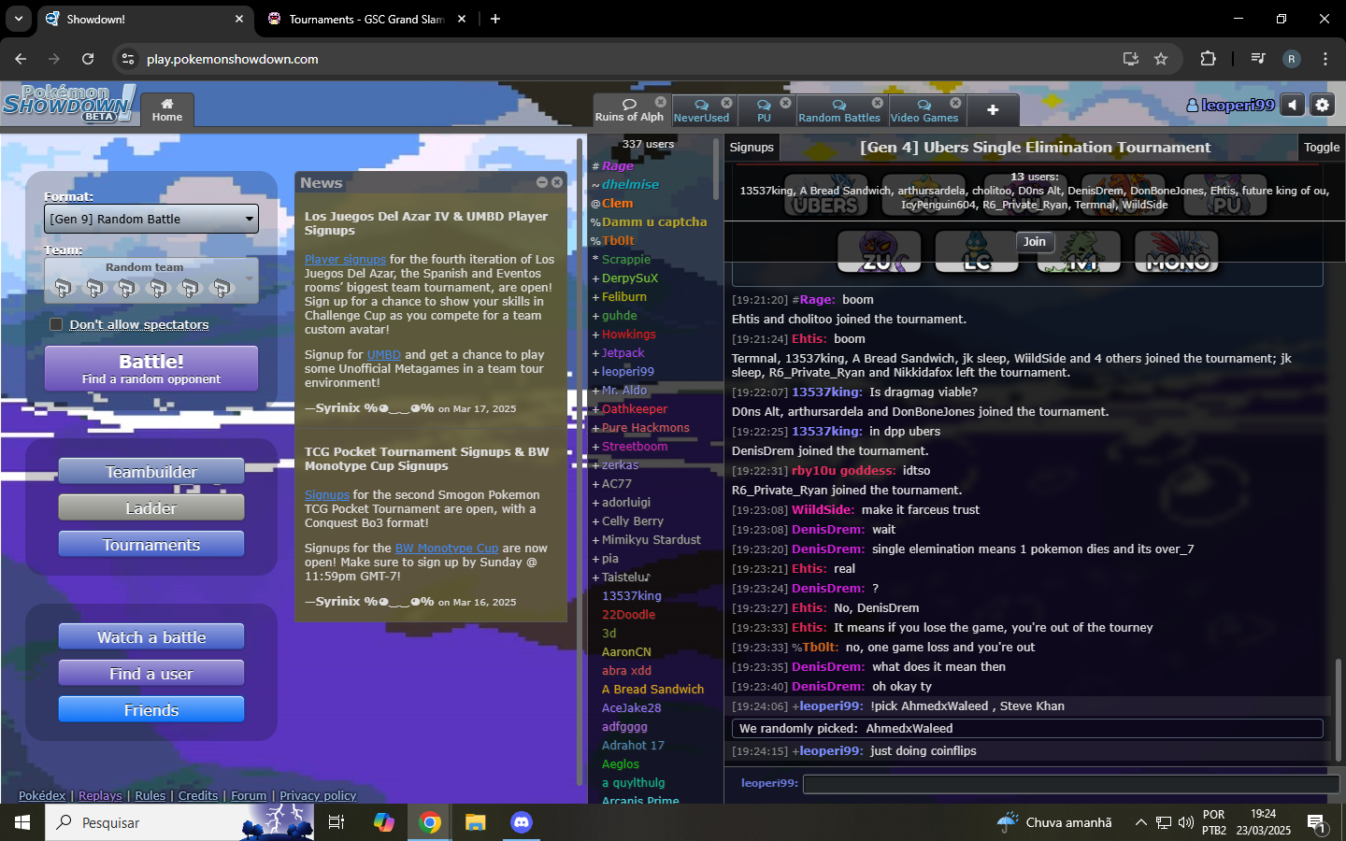Click the leoperi99 username at top right
The width and height of the screenshot is (1346, 841).
coord(1230,105)
